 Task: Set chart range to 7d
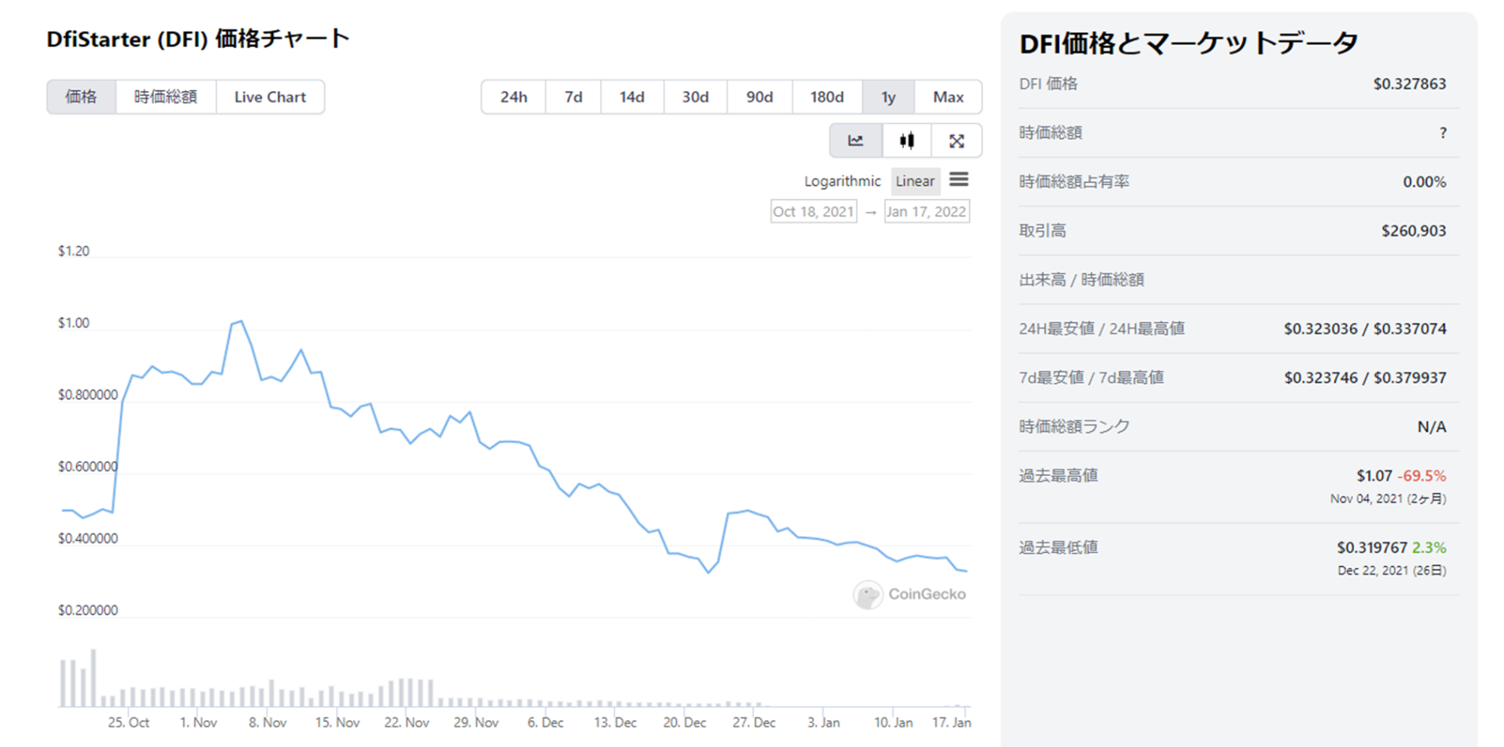pyautogui.click(x=573, y=97)
